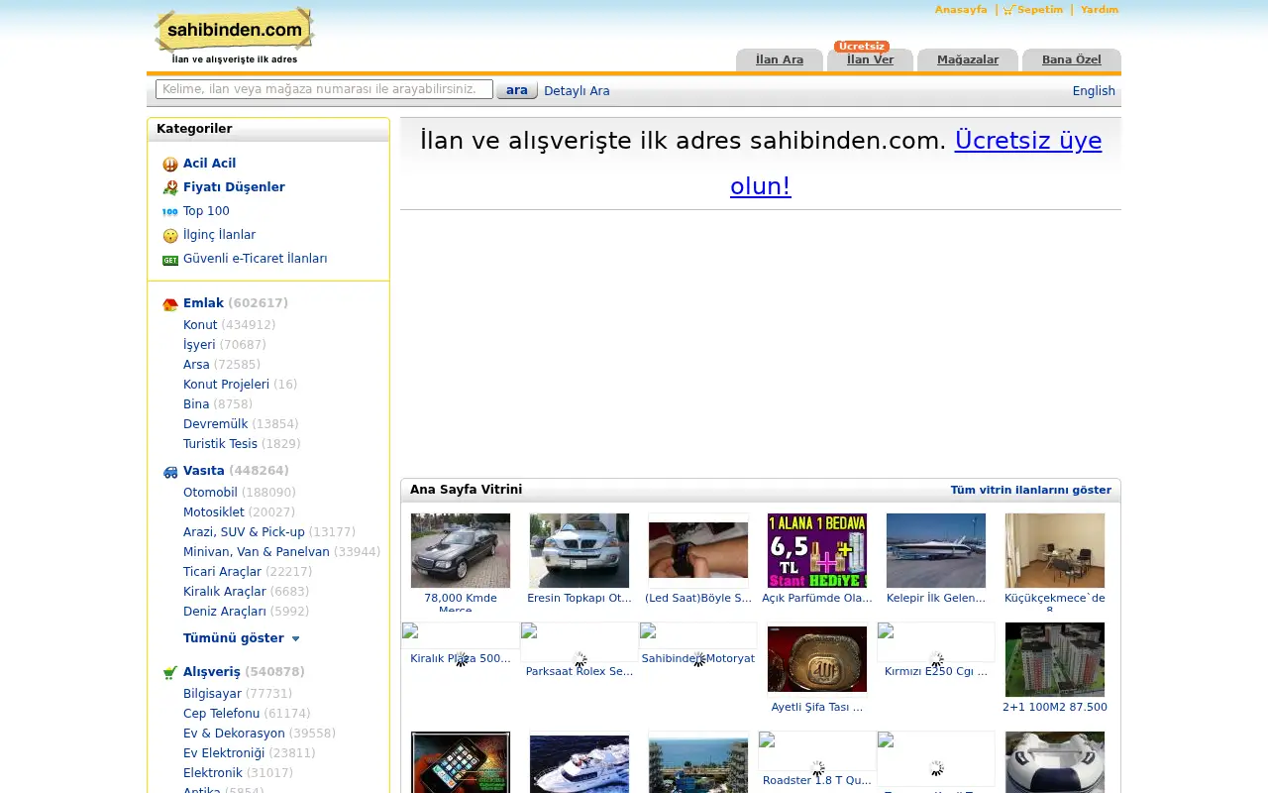
Task: Open the Bilgisayar category
Action: click(x=212, y=694)
